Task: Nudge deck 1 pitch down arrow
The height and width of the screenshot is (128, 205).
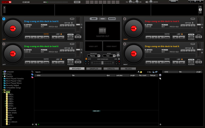Action: [76, 37]
